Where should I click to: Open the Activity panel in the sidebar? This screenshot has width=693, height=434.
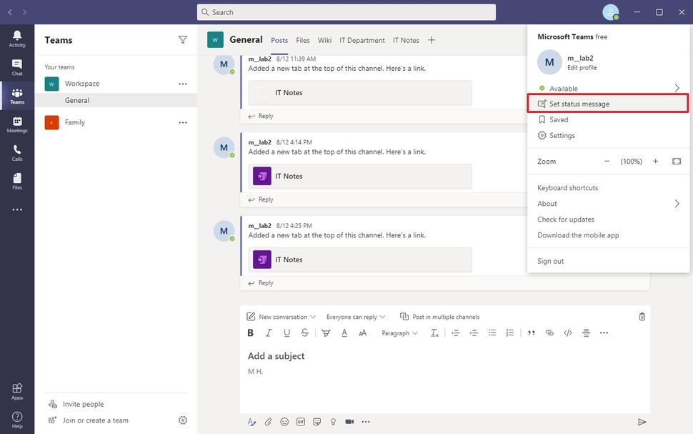[17, 37]
